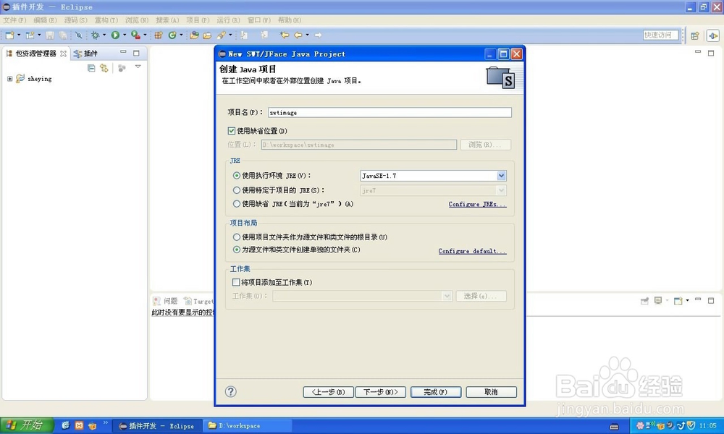Screen dimensions: 724x434
Task: Click the Back navigation arrow icon
Action: coord(298,35)
